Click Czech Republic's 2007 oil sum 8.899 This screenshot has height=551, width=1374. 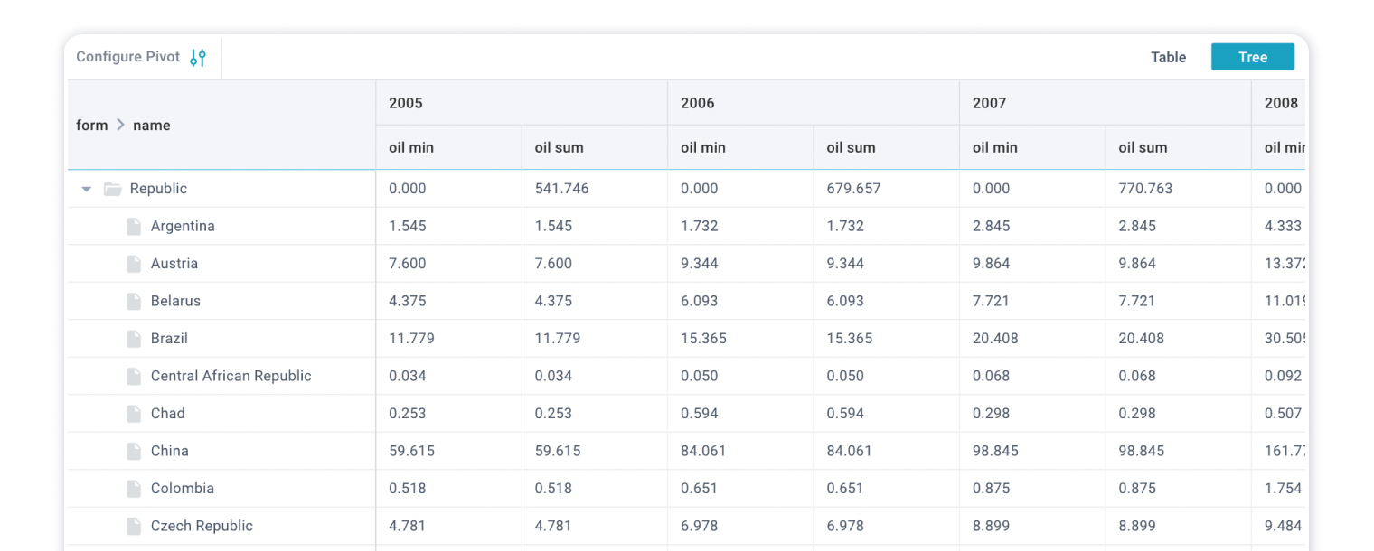[x=1179, y=527]
